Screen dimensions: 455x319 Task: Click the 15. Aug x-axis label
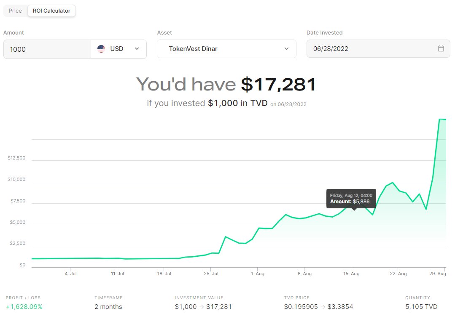pyautogui.click(x=351, y=274)
